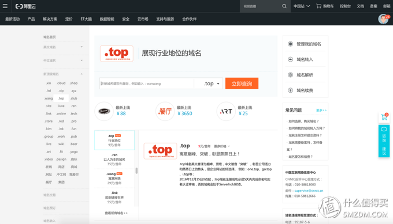The image size is (393, 224).
Task: Open FAQ 域名要怎样续费？
Action: click(301, 157)
